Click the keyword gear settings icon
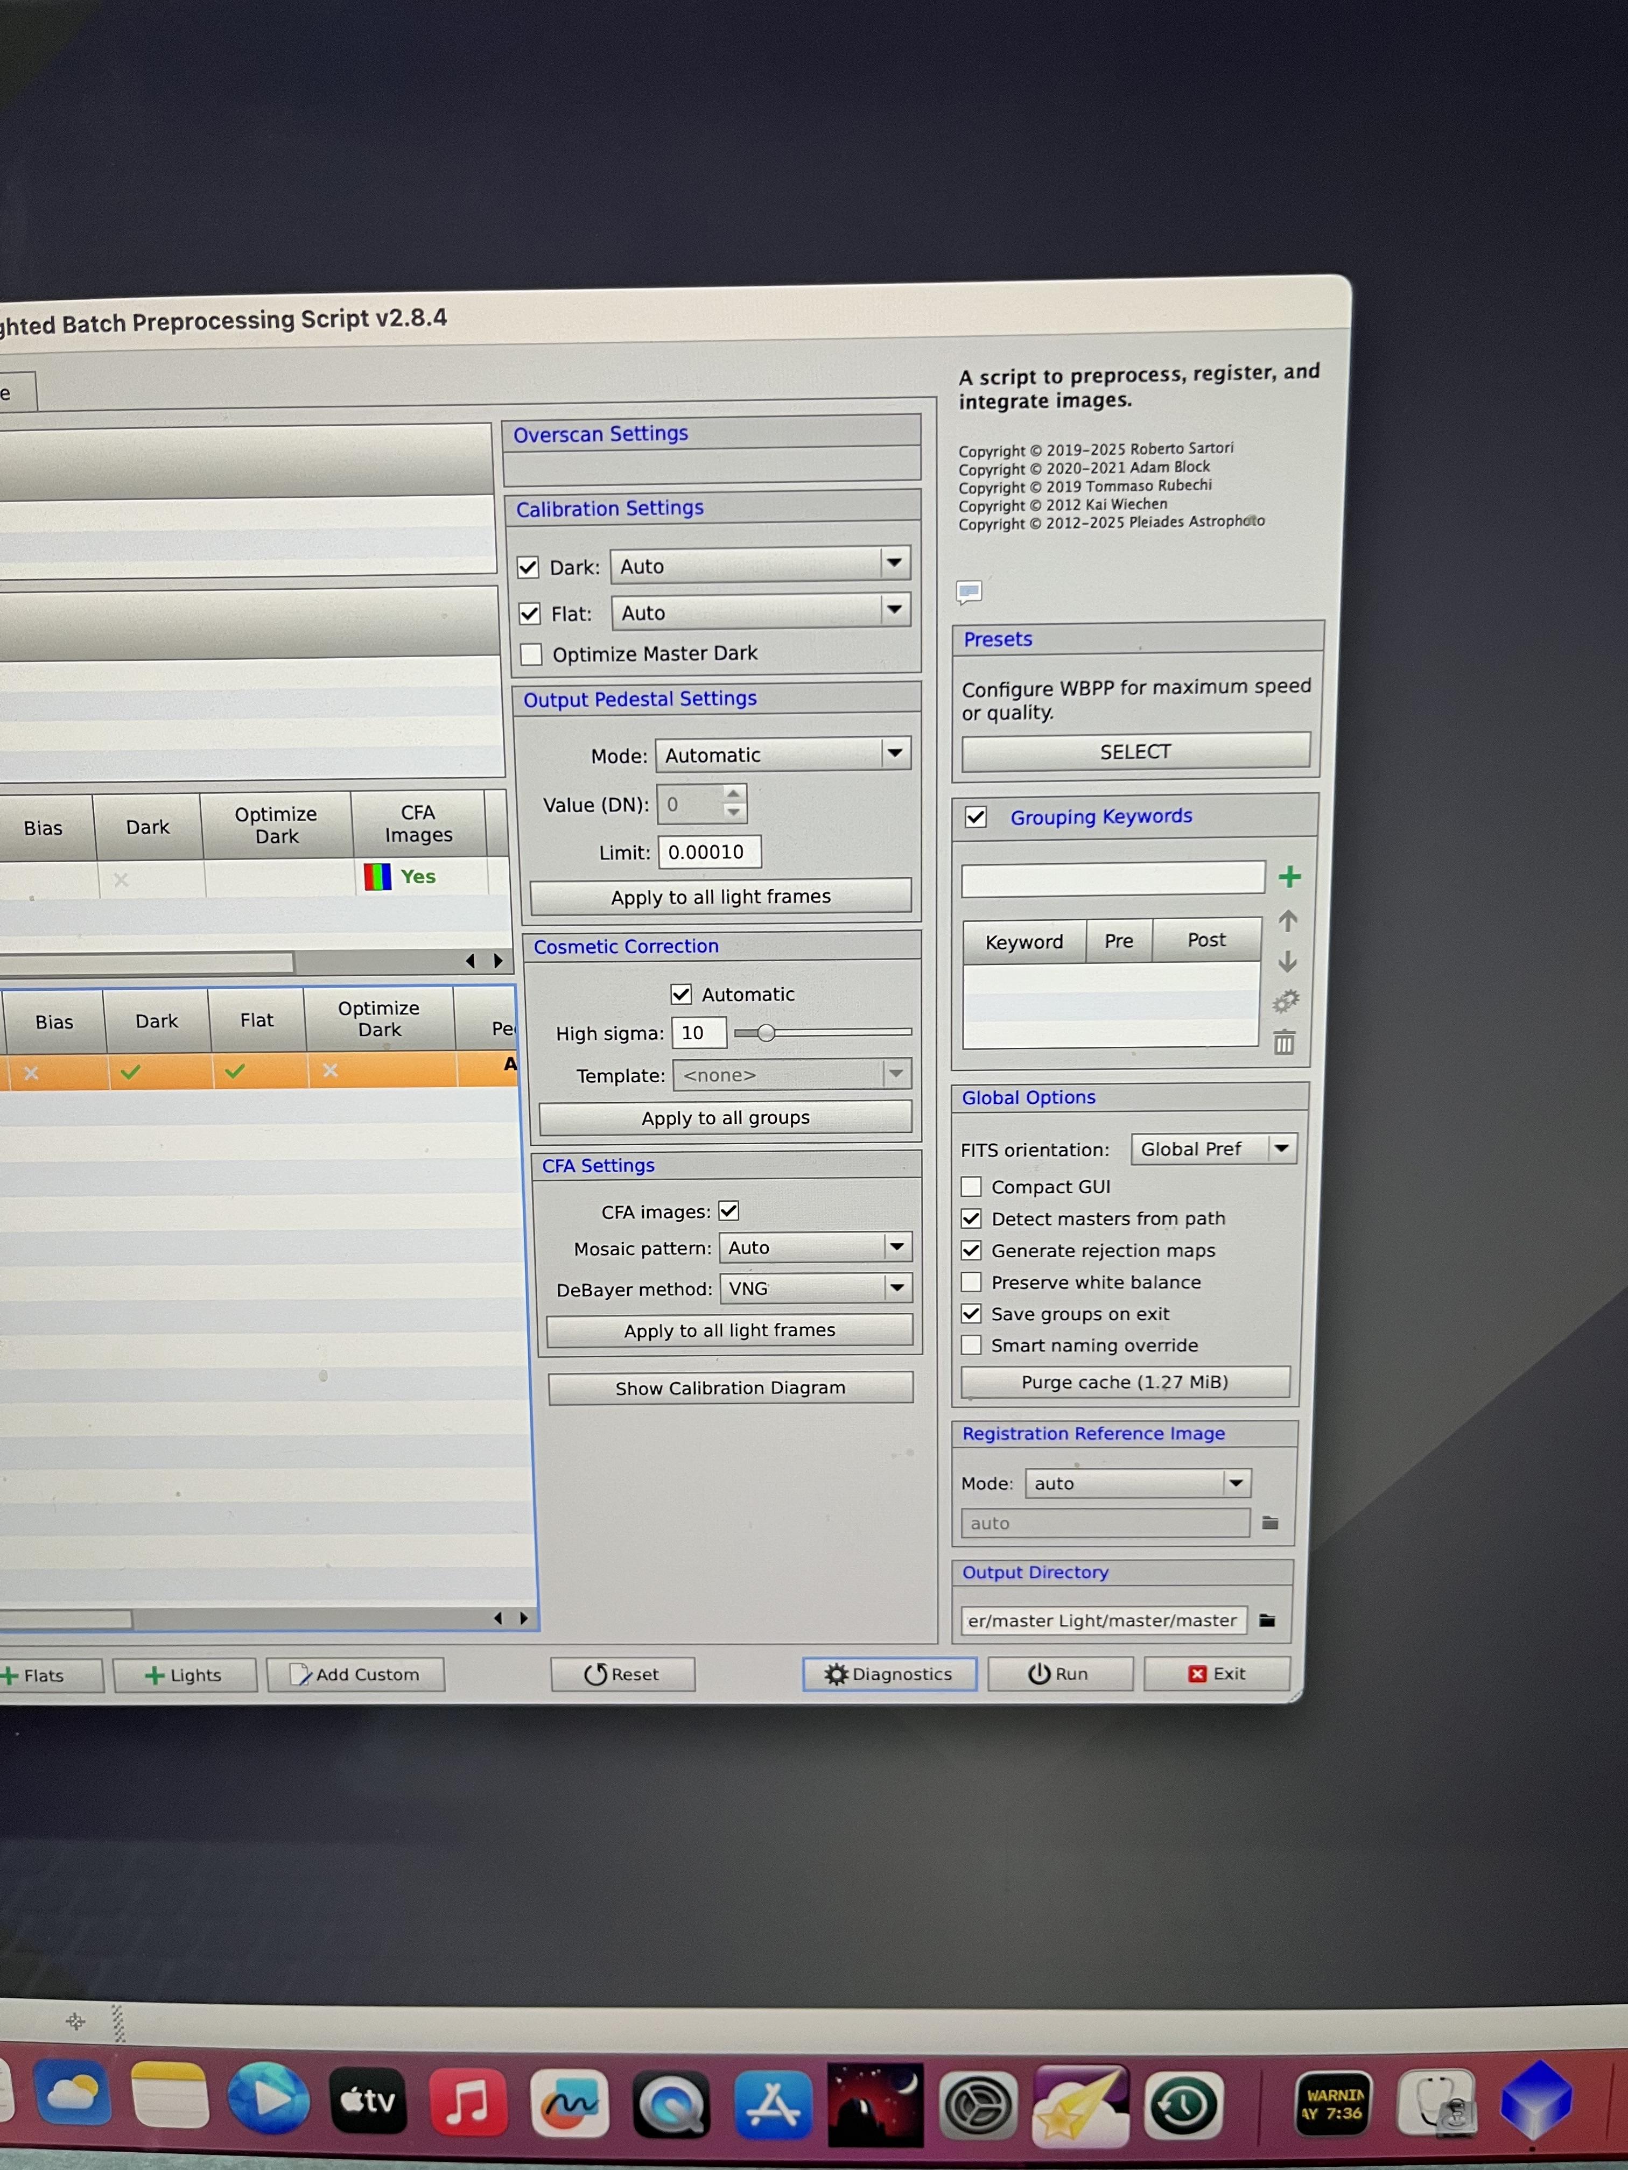 coord(1286,1002)
